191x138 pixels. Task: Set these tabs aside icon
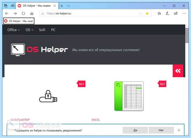[12, 6]
